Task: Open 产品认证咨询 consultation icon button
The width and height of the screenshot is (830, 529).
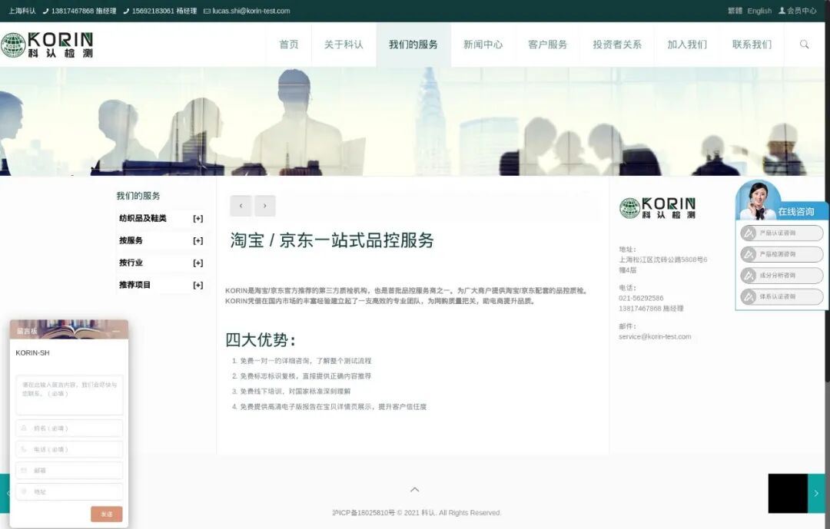Action: [x=781, y=233]
